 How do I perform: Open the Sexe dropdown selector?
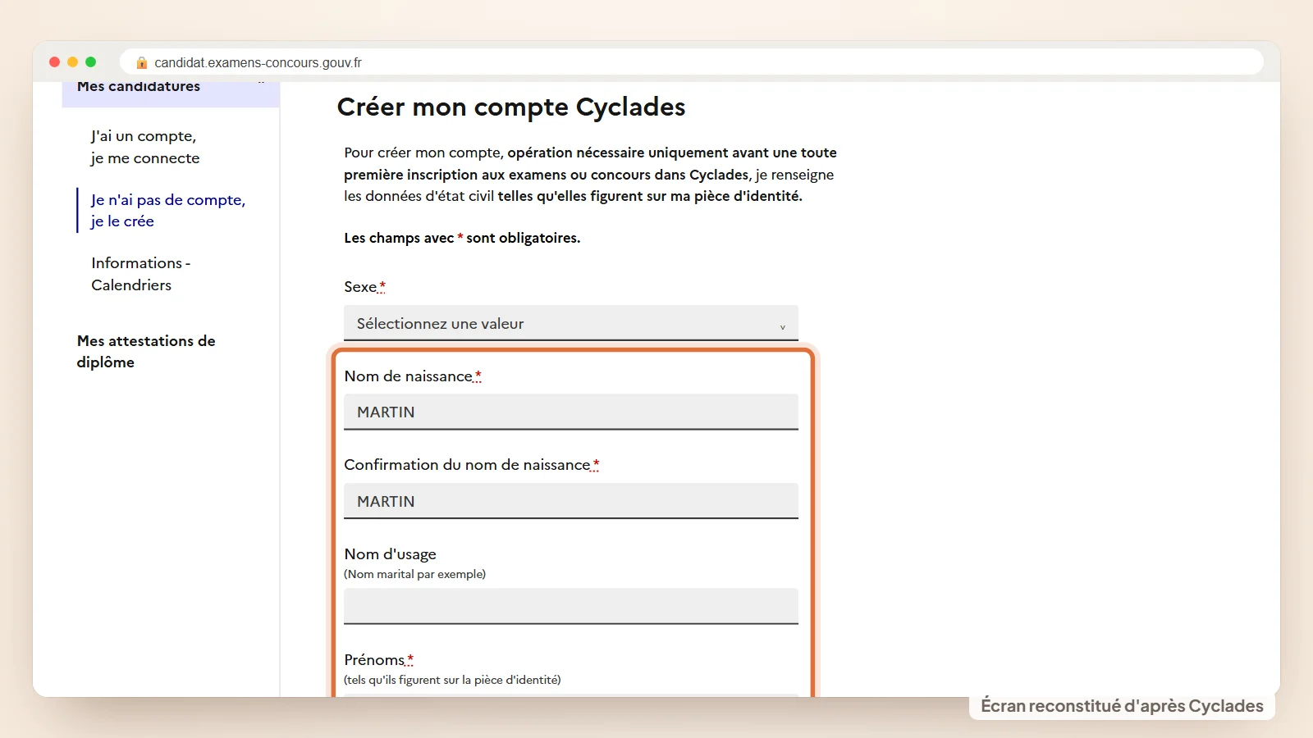[x=571, y=323]
